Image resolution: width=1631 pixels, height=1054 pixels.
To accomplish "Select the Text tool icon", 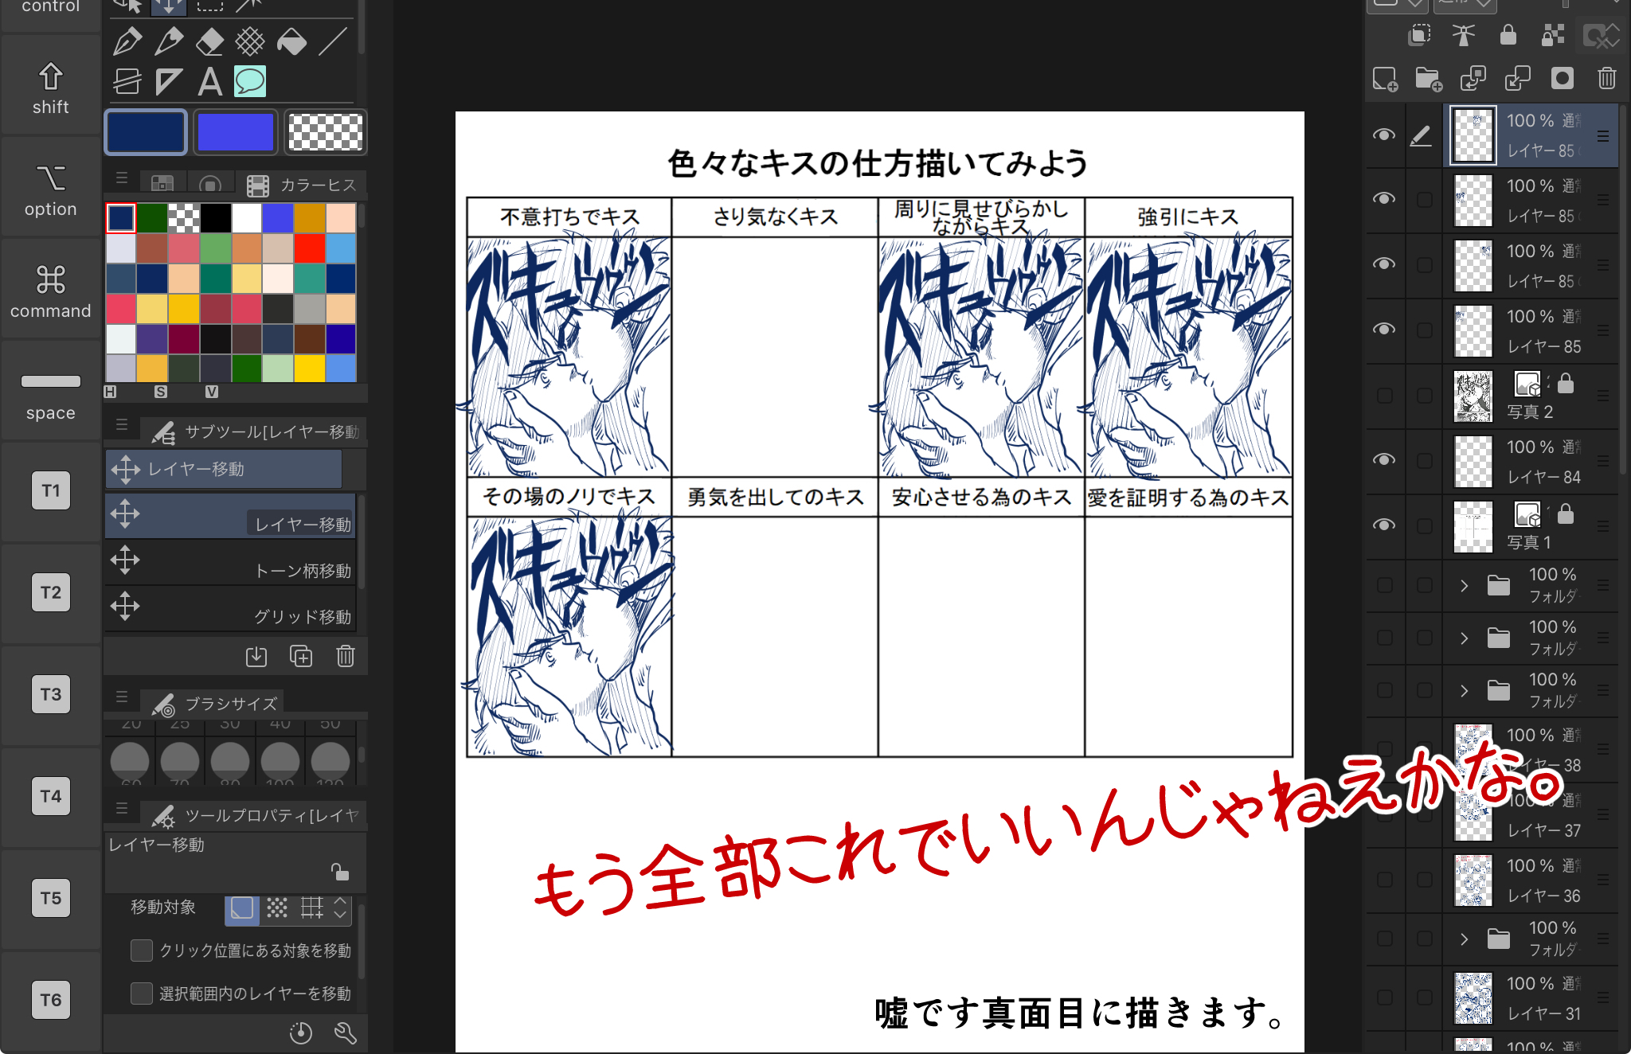I will [209, 81].
